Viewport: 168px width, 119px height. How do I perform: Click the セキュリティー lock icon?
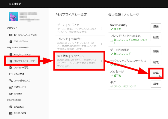pos(11,41)
